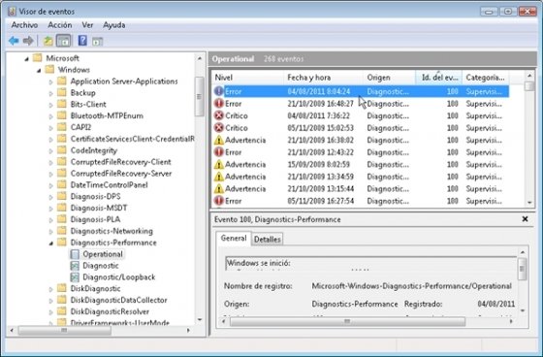Select the CorruptedFileRecovery-Server folder
Image resolution: width=543 pixels, height=357 pixels.
click(x=121, y=174)
